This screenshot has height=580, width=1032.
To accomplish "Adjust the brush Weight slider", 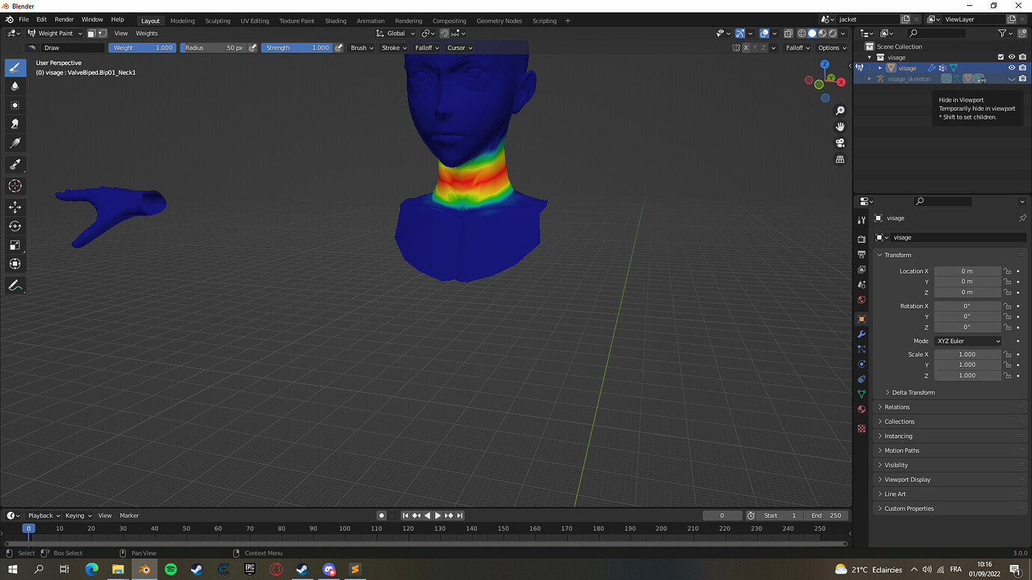I will click(143, 48).
